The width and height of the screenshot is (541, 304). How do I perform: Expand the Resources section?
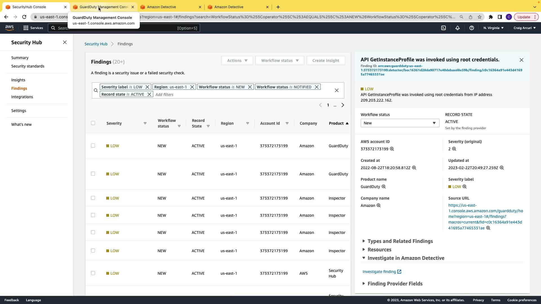point(379,250)
